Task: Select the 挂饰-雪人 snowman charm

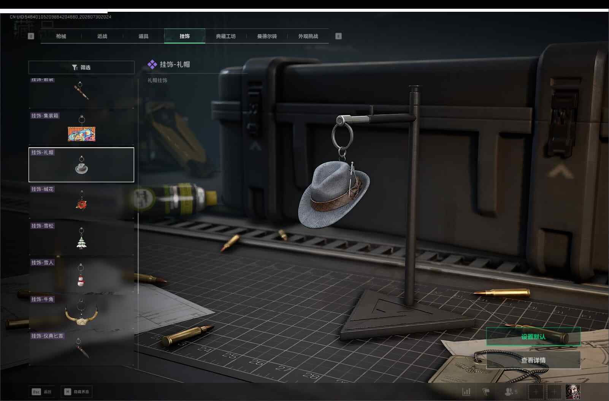Action: [81, 275]
